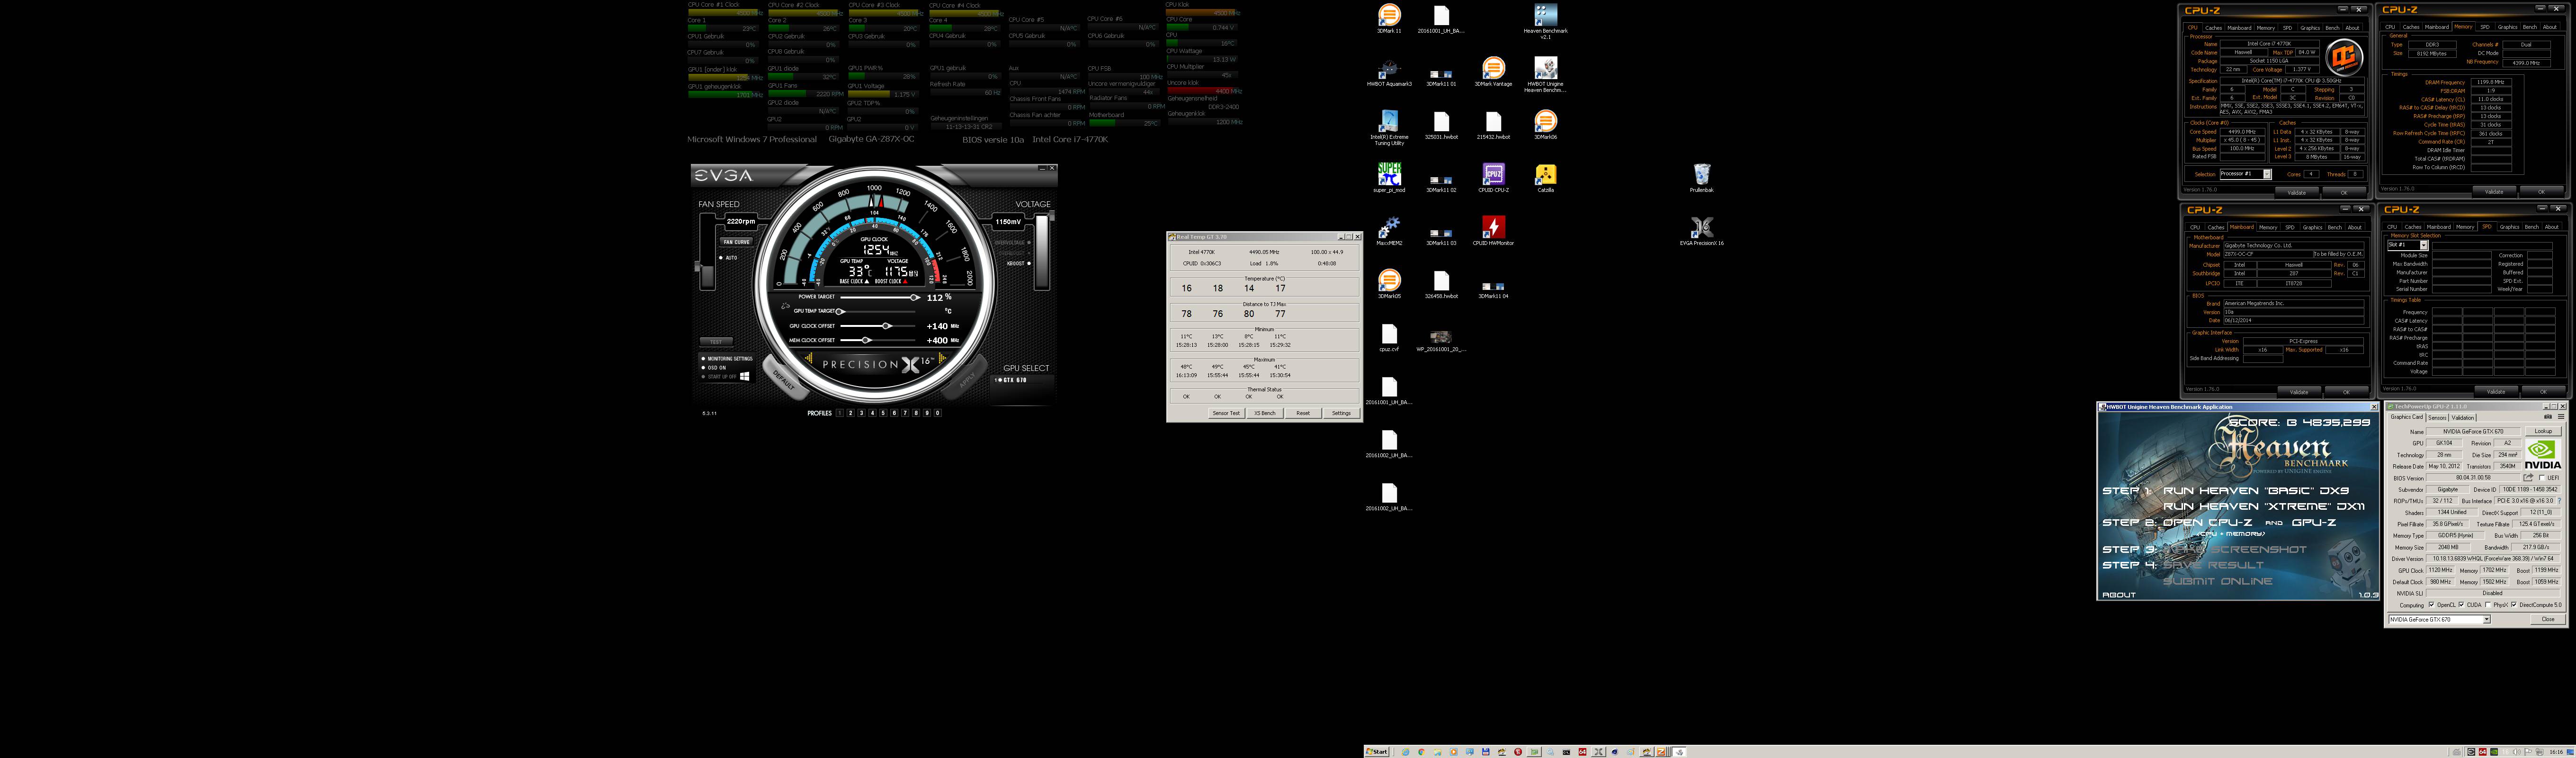
Task: Switch to Sensors tab in GPU-Z
Action: coord(2437,418)
